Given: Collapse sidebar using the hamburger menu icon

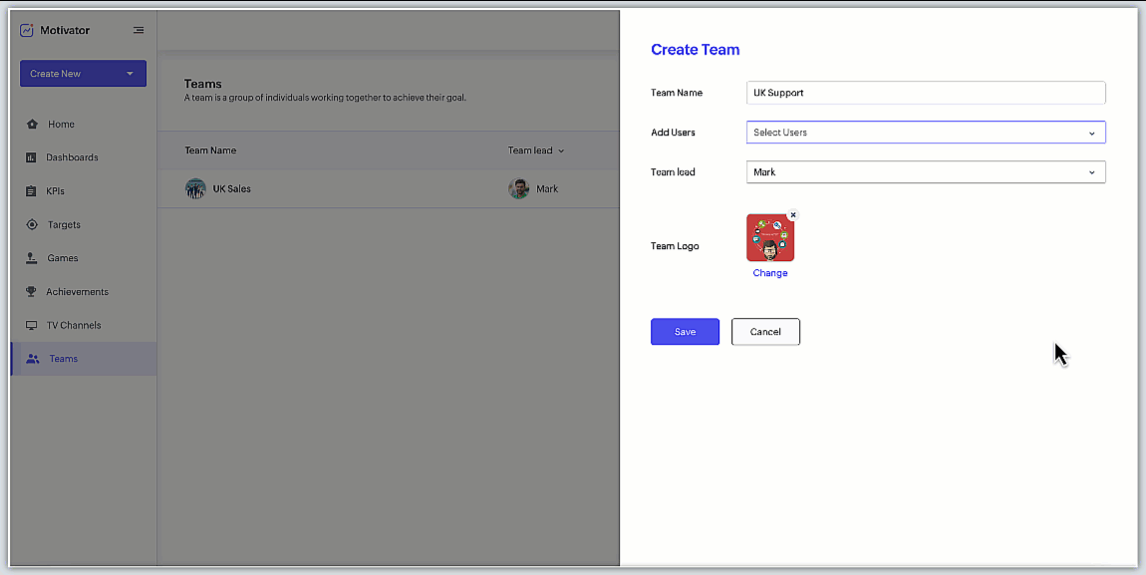Looking at the screenshot, I should pyautogui.click(x=139, y=30).
